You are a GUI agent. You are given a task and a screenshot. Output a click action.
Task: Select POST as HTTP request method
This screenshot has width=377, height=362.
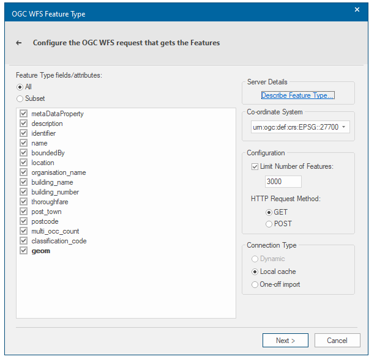[269, 224]
